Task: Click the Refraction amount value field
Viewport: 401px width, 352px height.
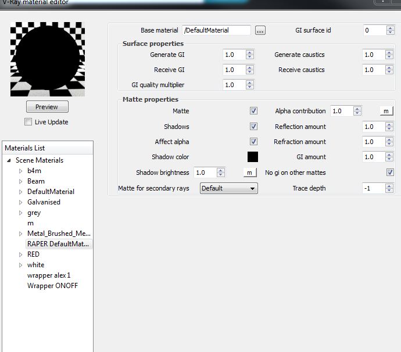Action: (x=374, y=142)
